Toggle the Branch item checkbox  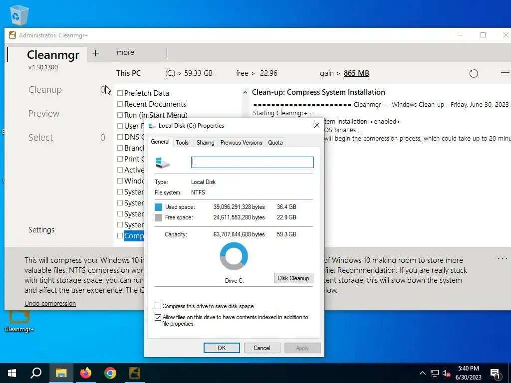(x=120, y=148)
